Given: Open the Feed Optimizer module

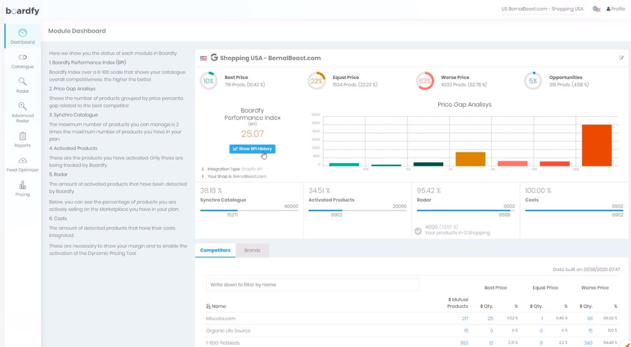Looking at the screenshot, I should tap(22, 165).
